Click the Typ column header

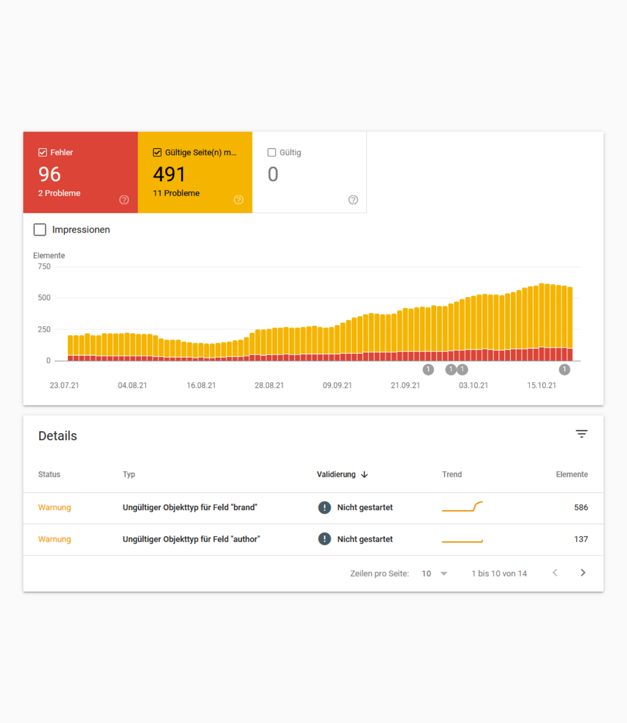click(x=129, y=474)
